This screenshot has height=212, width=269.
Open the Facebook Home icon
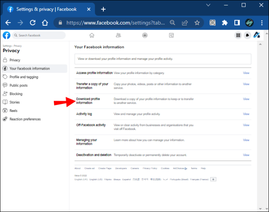[92, 35]
